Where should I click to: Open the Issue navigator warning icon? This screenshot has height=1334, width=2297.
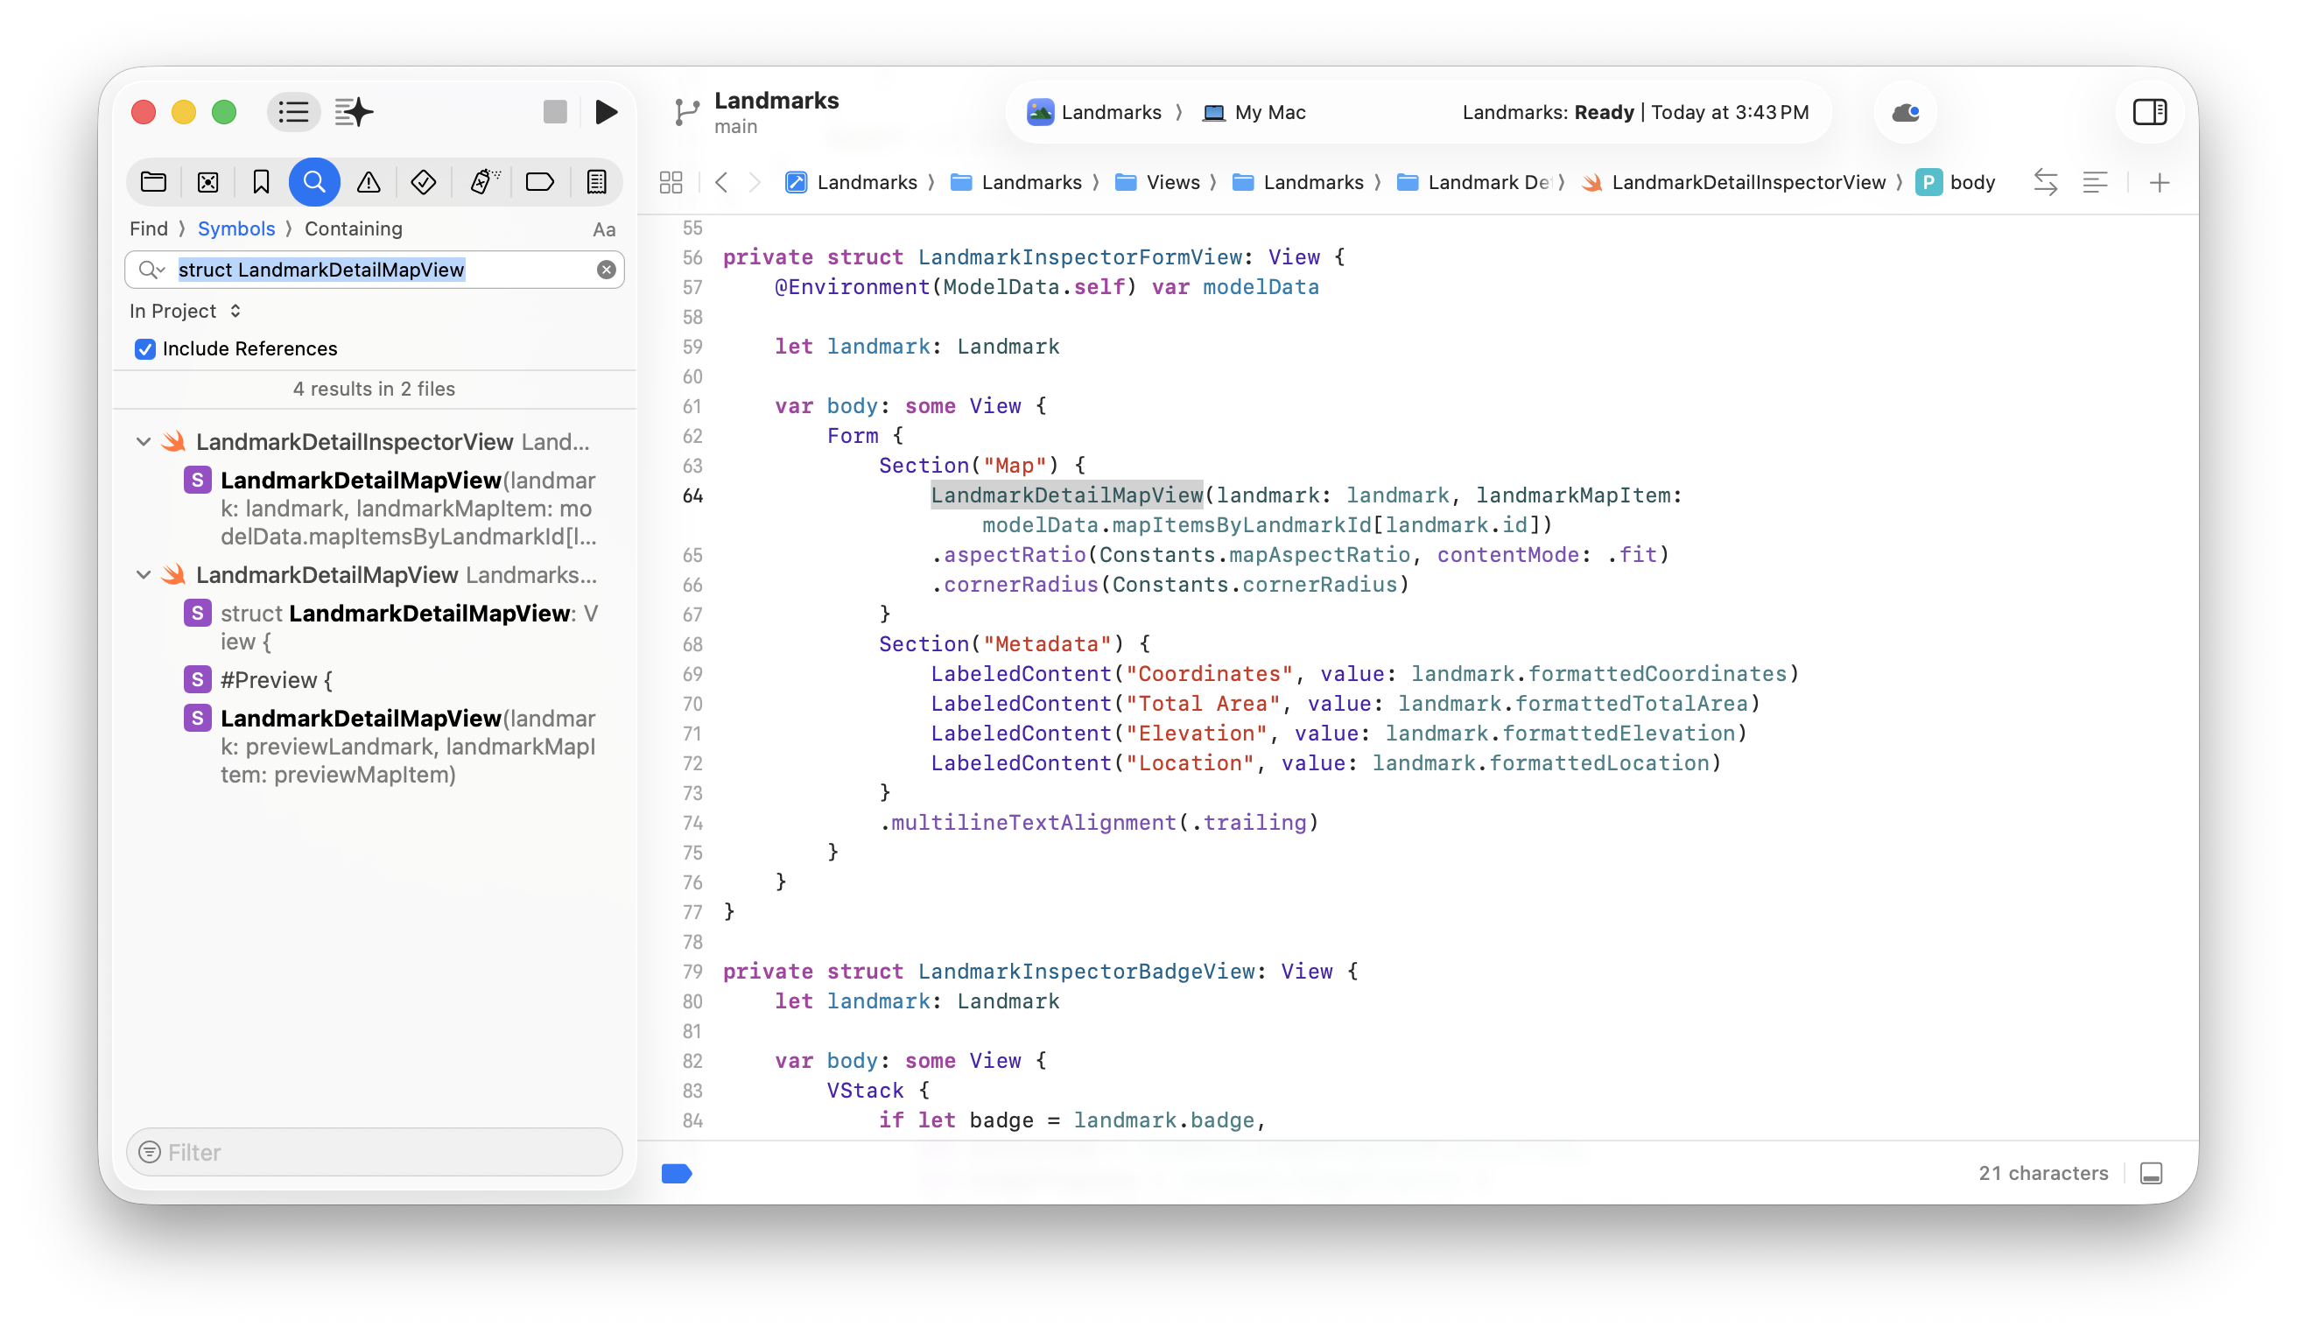click(369, 182)
